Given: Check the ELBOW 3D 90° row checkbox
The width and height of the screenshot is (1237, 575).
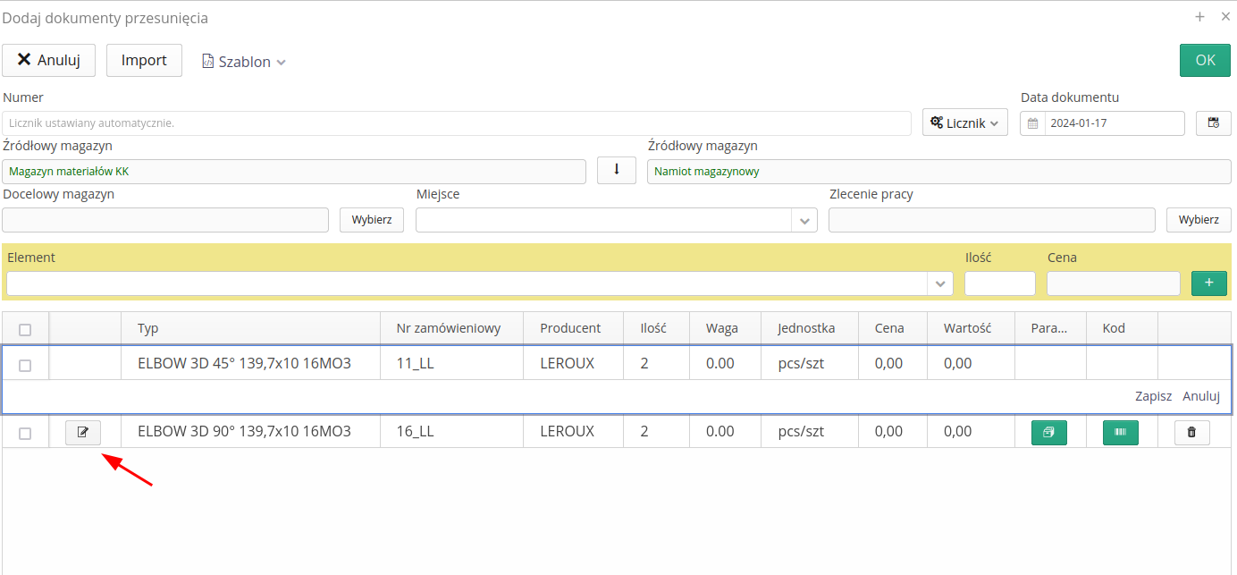Looking at the screenshot, I should pyautogui.click(x=25, y=433).
